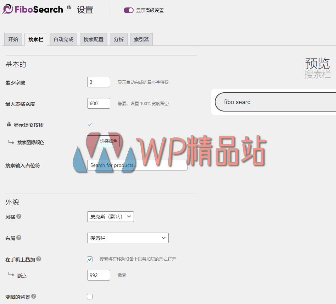
Task: Uncheck the 在手机上叠加 checkbox
Action: tap(90, 259)
